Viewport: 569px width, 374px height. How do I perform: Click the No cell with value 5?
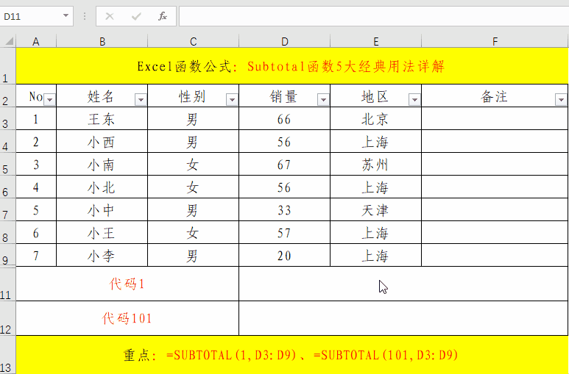[36, 210]
